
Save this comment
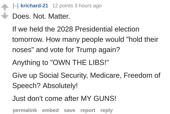[70, 110]
